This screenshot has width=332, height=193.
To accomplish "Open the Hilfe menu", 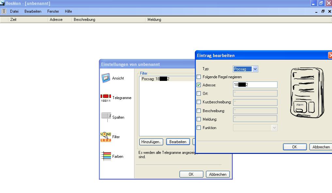I will [x=68, y=11].
